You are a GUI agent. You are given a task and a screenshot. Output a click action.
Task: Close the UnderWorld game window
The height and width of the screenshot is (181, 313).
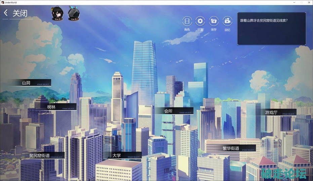(309, 2)
